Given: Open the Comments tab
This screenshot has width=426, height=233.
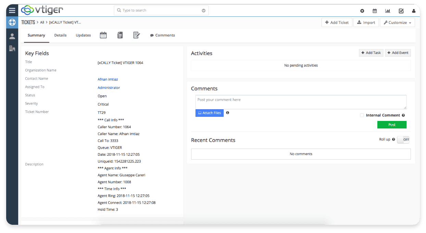Looking at the screenshot, I should (162, 35).
